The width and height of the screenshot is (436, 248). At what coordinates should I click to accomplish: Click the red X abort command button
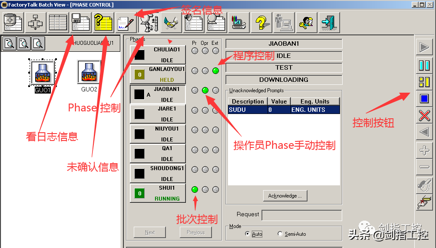click(x=424, y=115)
